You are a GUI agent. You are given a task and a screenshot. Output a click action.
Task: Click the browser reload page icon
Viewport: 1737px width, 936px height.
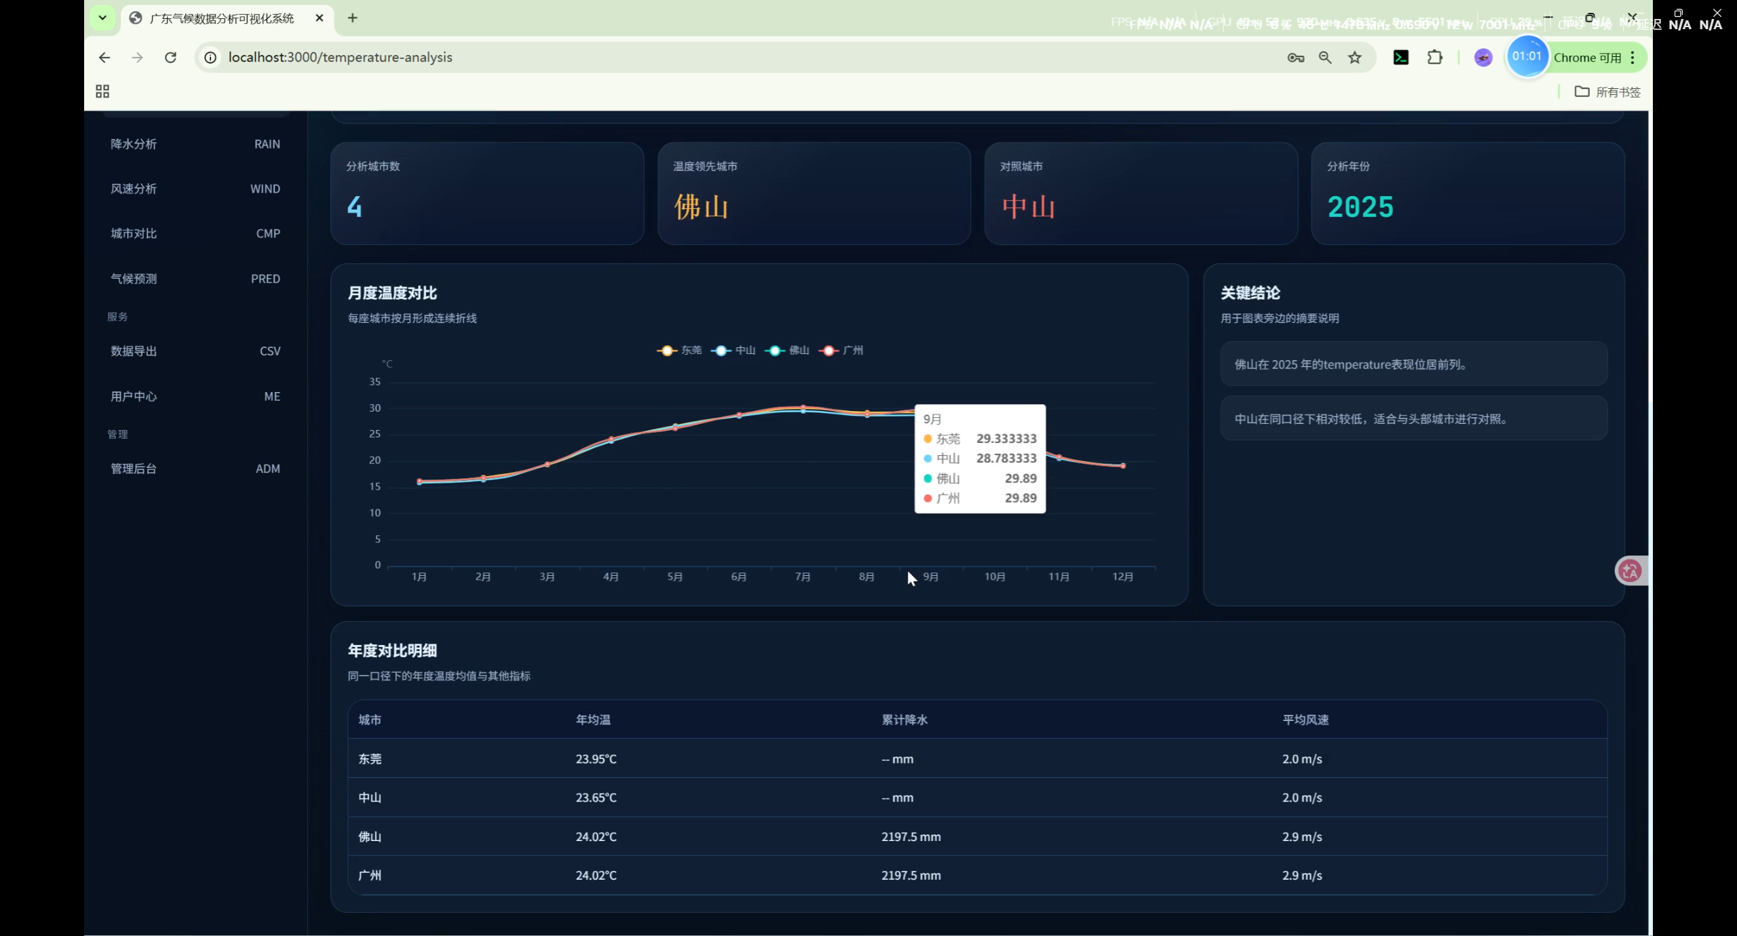coord(170,58)
